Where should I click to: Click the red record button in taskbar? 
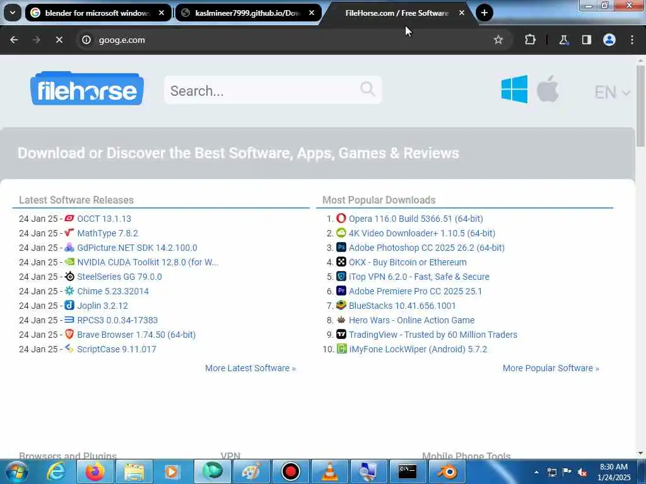(x=290, y=471)
